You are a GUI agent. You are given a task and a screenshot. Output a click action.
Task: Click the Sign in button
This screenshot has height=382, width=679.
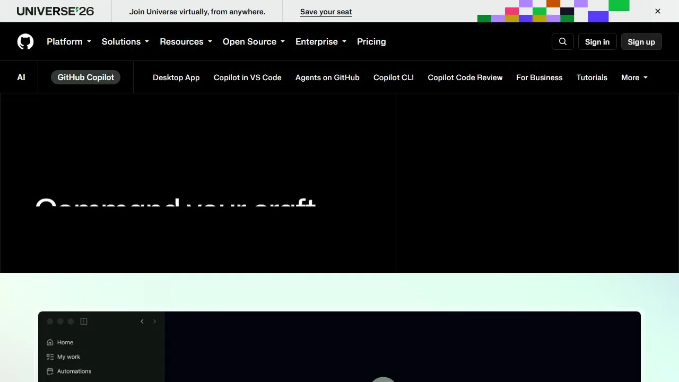click(x=597, y=42)
